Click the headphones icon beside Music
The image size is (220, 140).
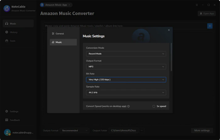[x=7, y=24]
